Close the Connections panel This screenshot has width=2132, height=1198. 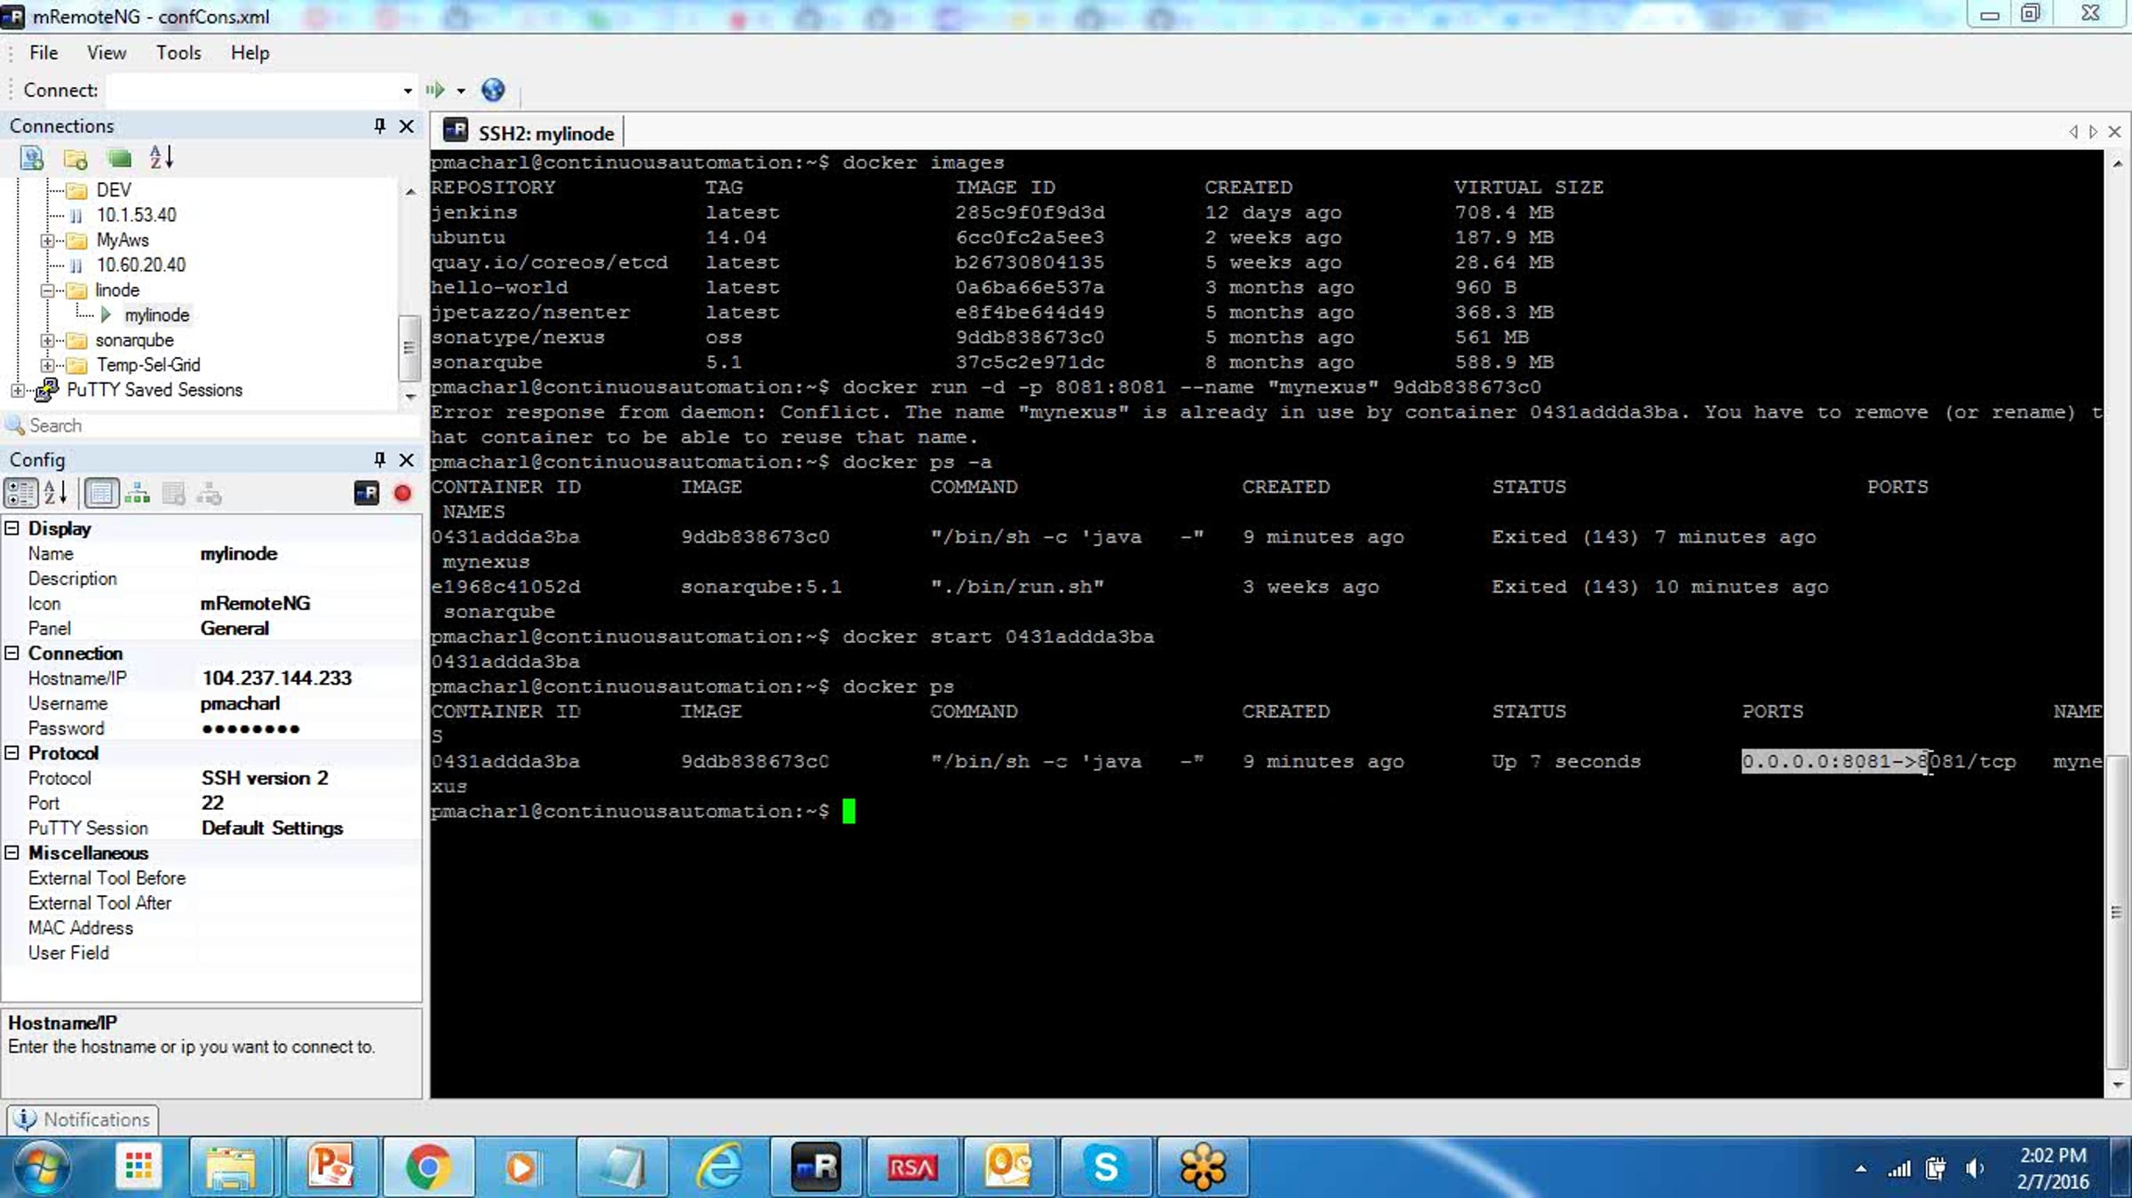(x=407, y=126)
